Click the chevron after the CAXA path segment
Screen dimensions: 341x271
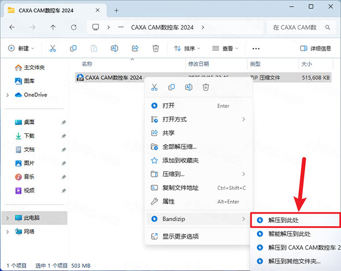click(x=203, y=27)
